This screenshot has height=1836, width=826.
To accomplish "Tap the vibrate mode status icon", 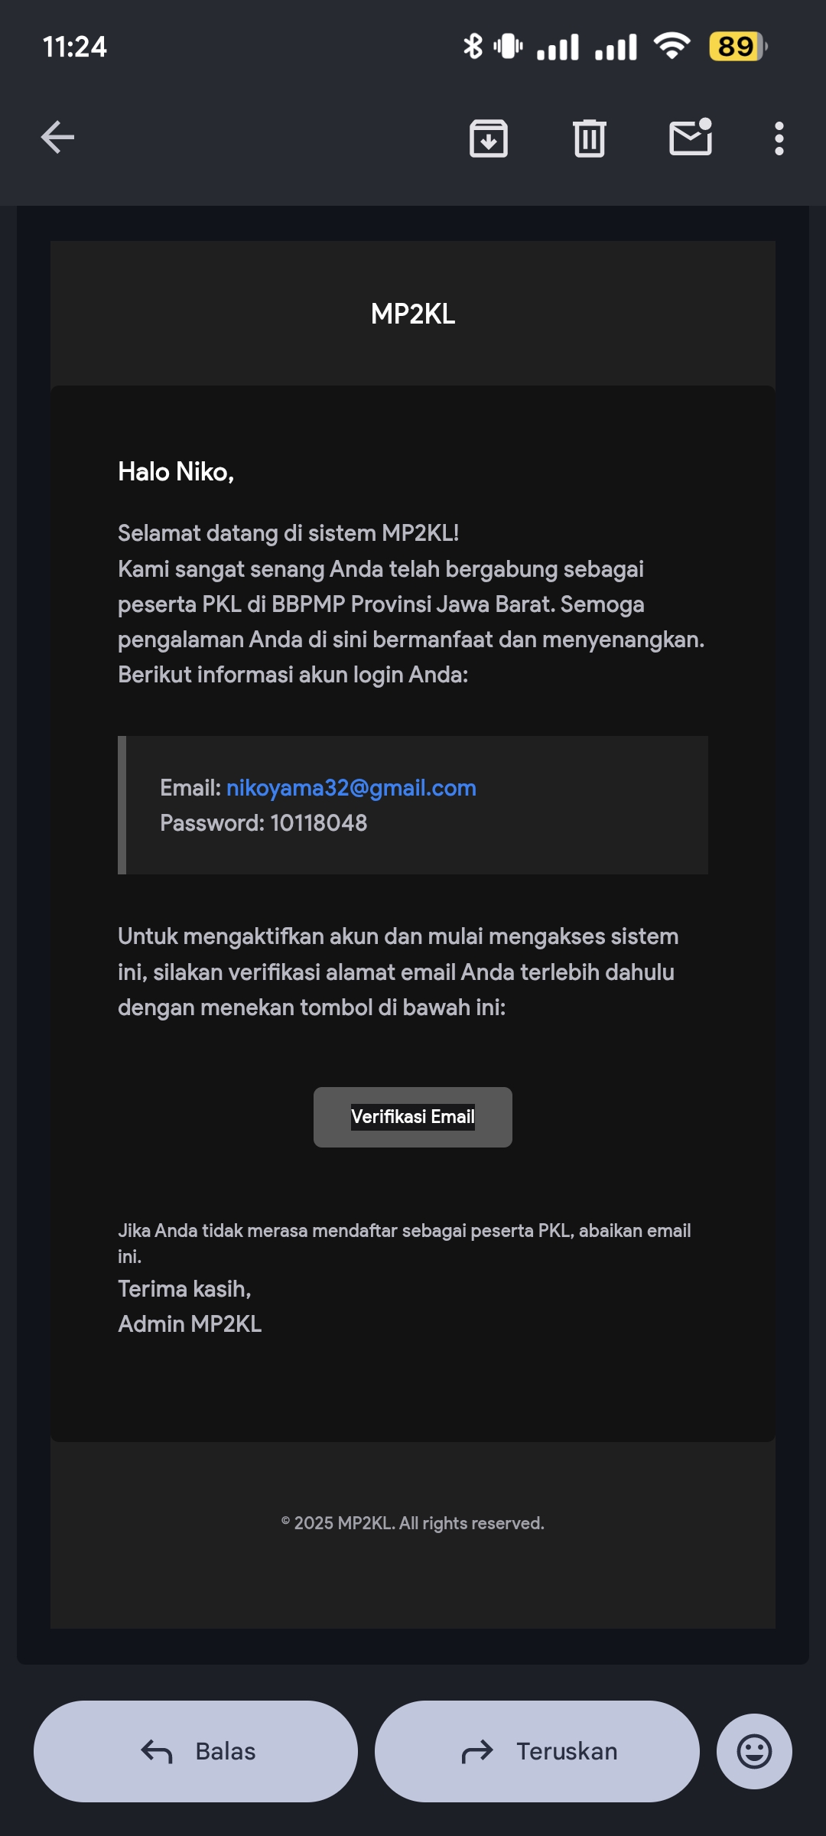I will (509, 47).
